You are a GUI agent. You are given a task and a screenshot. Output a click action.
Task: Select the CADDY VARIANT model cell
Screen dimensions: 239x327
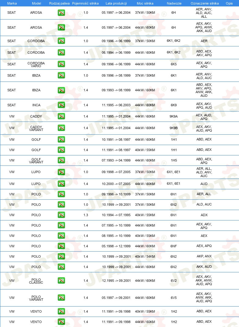pyautogui.click(x=36, y=128)
